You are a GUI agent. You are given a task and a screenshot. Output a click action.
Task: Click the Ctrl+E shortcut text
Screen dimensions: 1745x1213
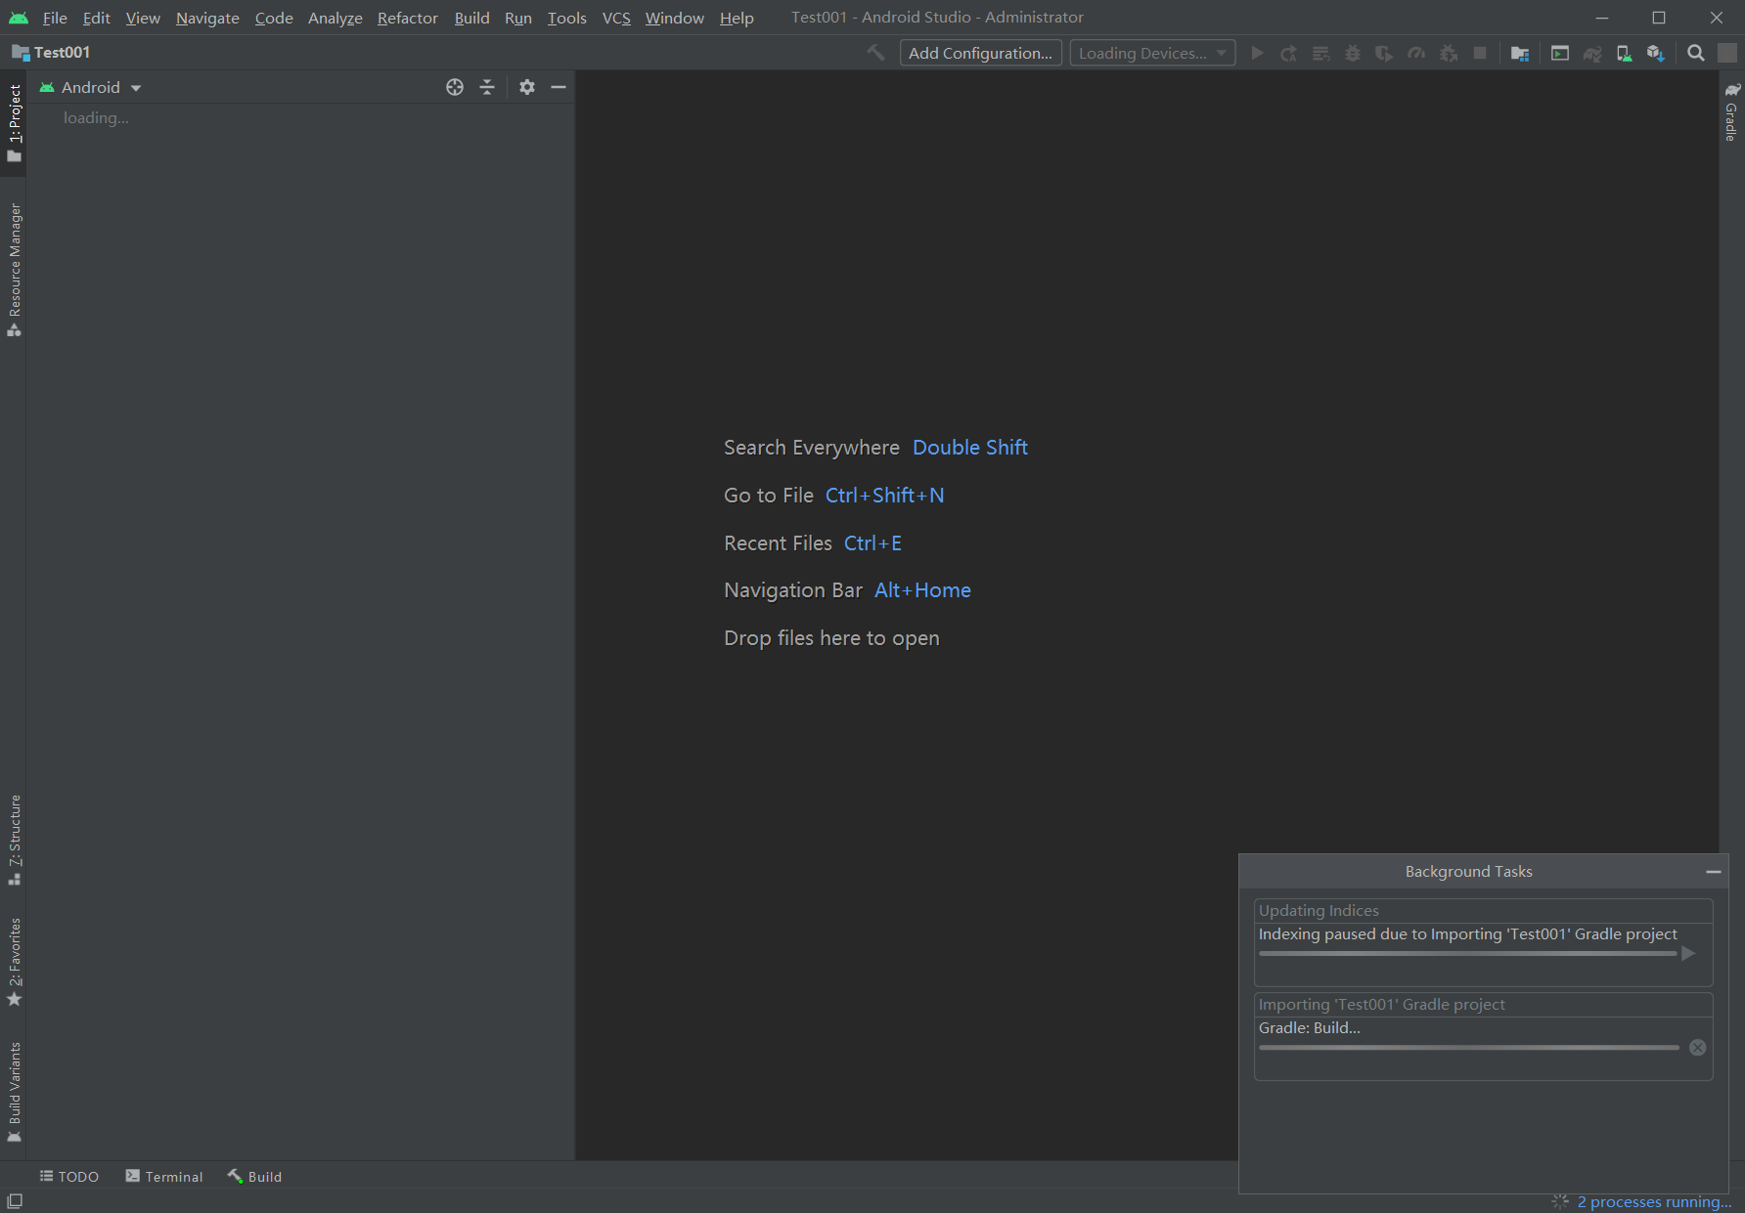pyautogui.click(x=873, y=543)
